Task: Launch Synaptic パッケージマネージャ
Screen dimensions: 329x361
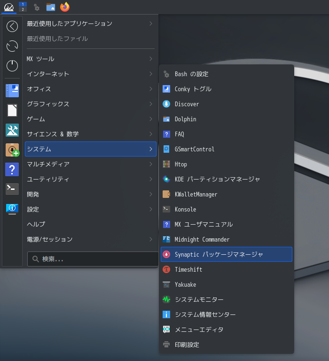Action: [x=227, y=254]
